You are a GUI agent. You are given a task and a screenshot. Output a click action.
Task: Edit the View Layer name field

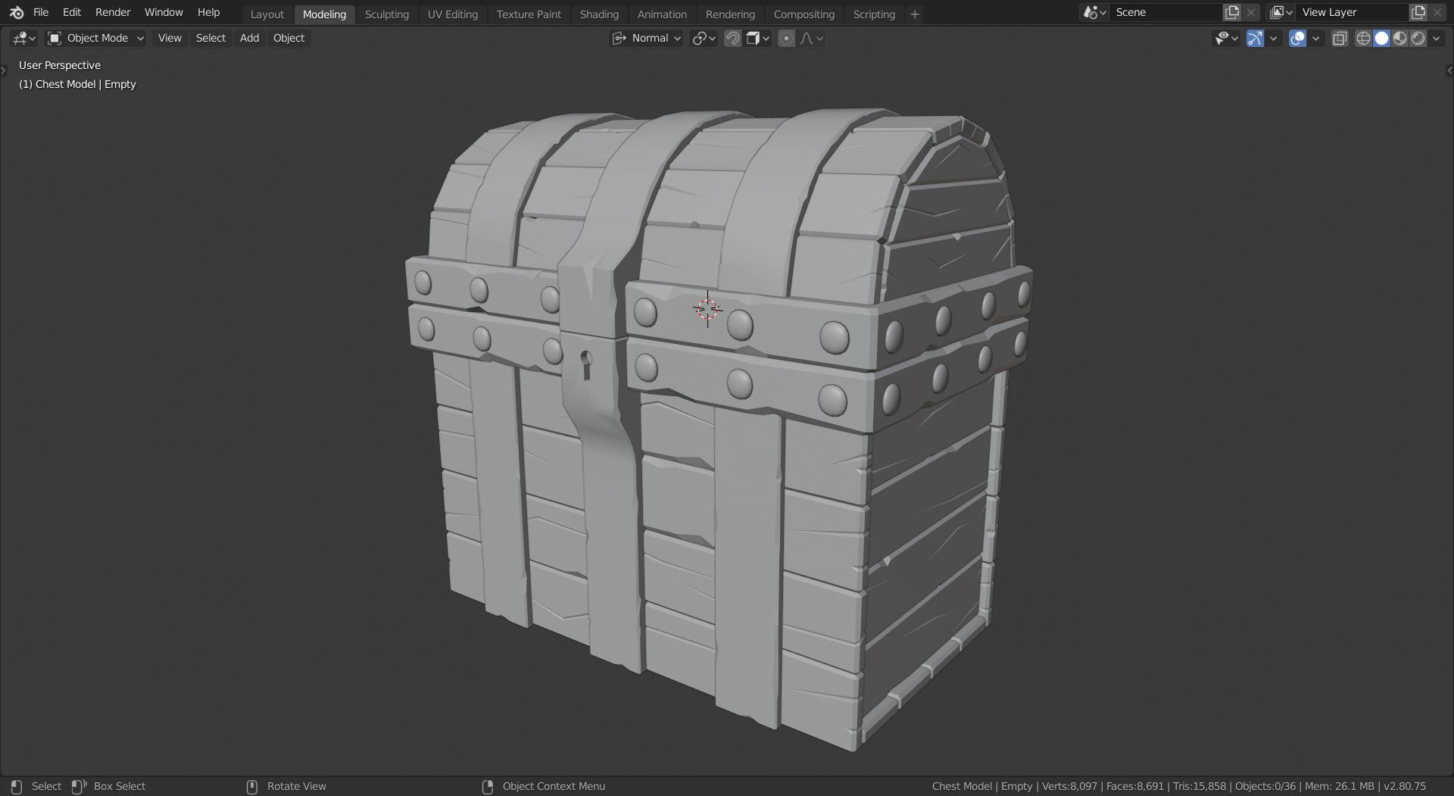coord(1353,13)
